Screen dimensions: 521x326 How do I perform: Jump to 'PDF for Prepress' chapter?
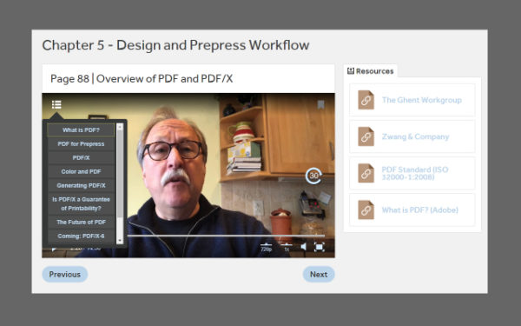tap(81, 144)
